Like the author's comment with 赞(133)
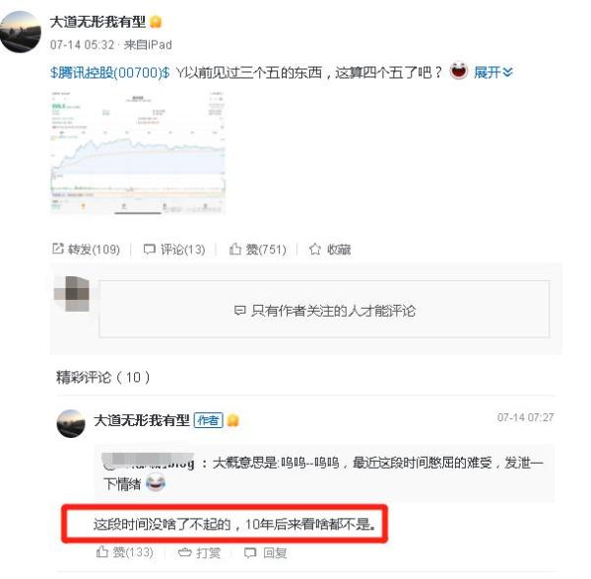This screenshot has width=591, height=579. (x=125, y=552)
